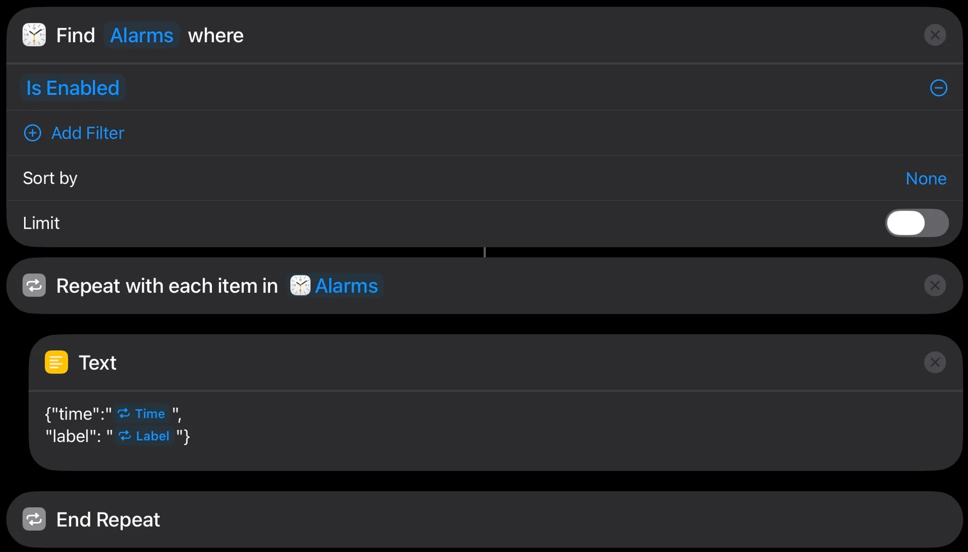Select the Time variable token
Screen dimensions: 968x552
142,414
